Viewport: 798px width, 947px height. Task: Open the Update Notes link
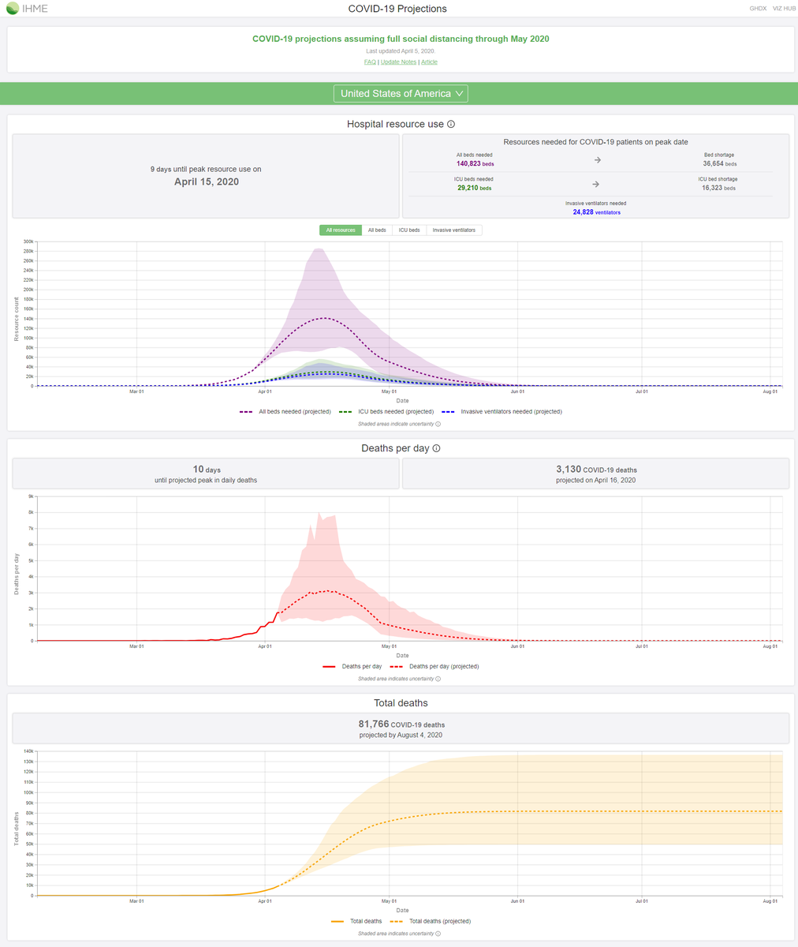pos(398,62)
